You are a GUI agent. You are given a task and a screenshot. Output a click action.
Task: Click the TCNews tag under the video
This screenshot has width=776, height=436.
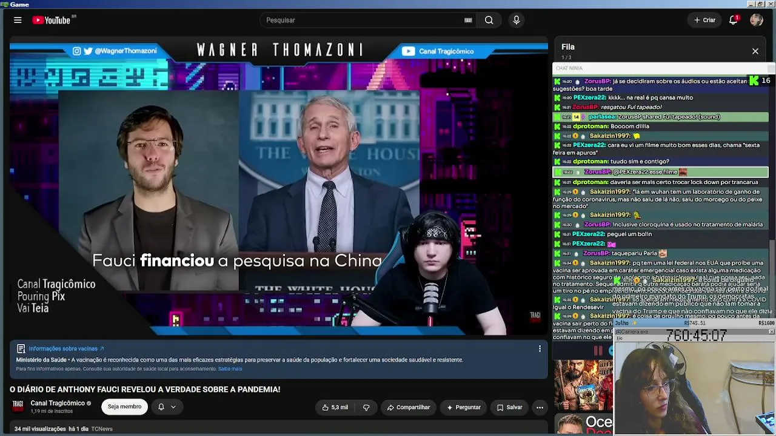coord(102,429)
